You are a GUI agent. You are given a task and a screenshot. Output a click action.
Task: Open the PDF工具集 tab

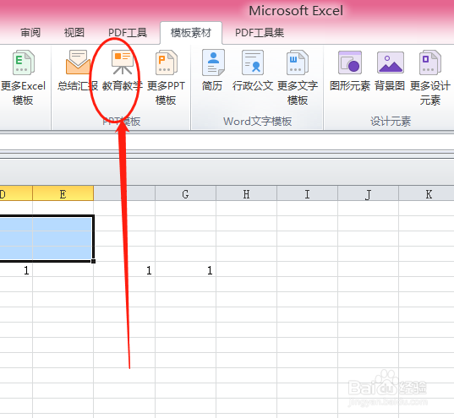(x=260, y=33)
